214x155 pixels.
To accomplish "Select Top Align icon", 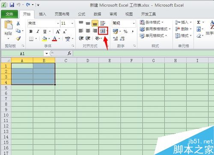I will [x=81, y=23].
